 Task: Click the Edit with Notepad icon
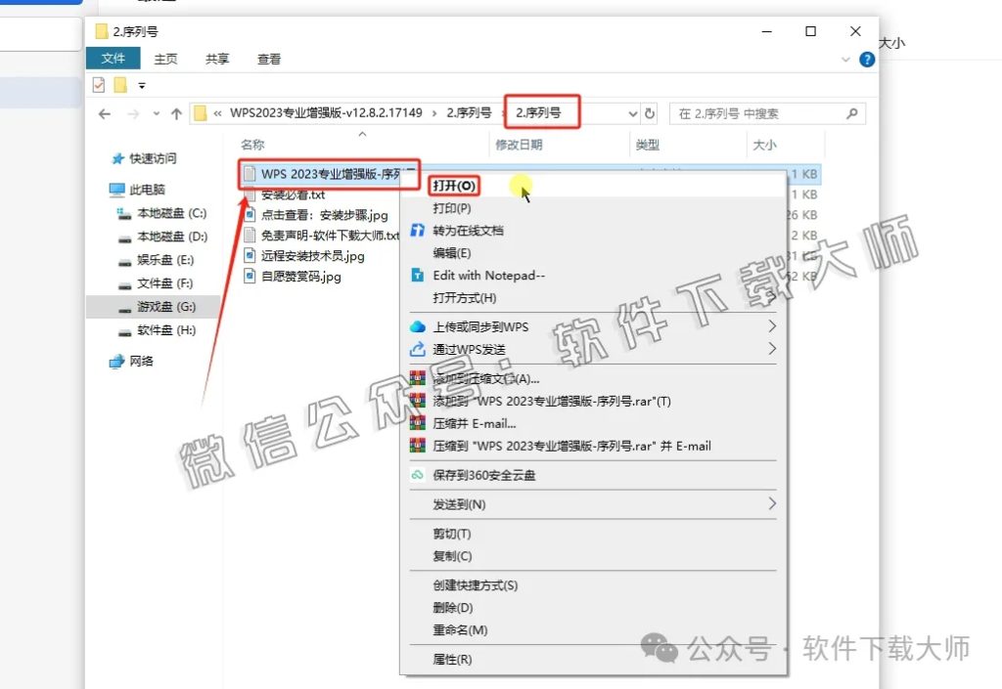419,276
